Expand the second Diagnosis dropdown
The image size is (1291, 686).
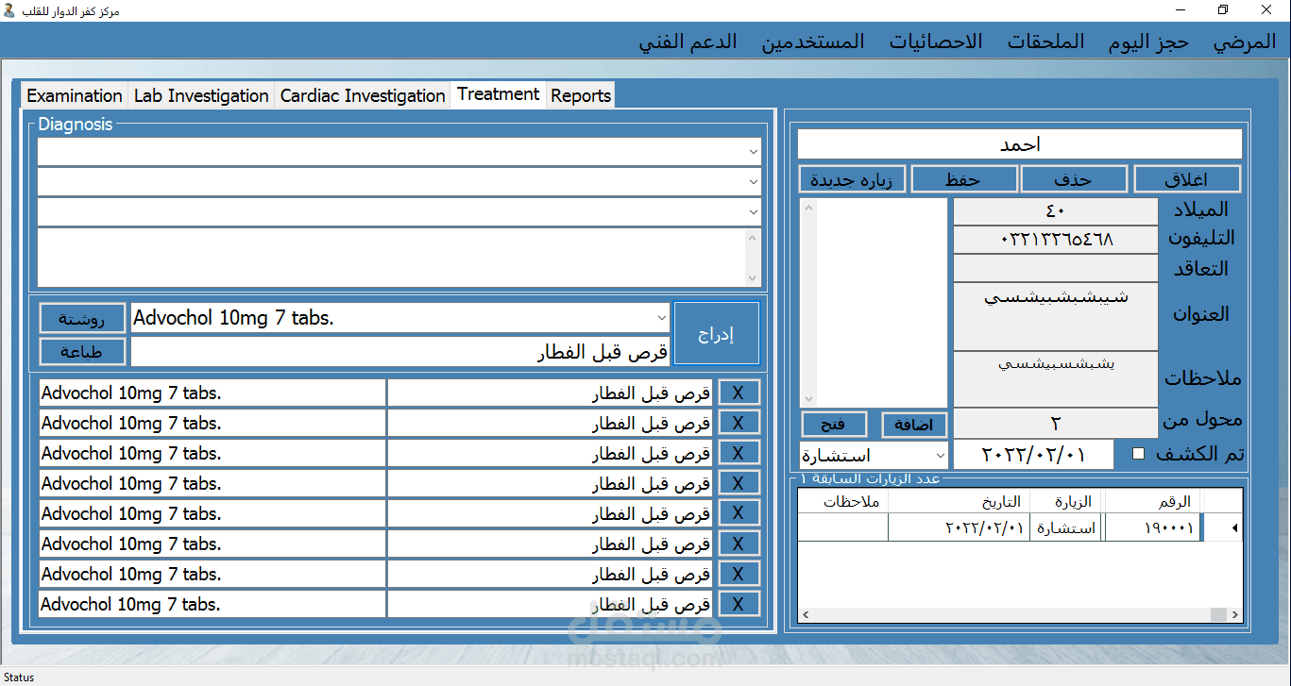point(753,181)
